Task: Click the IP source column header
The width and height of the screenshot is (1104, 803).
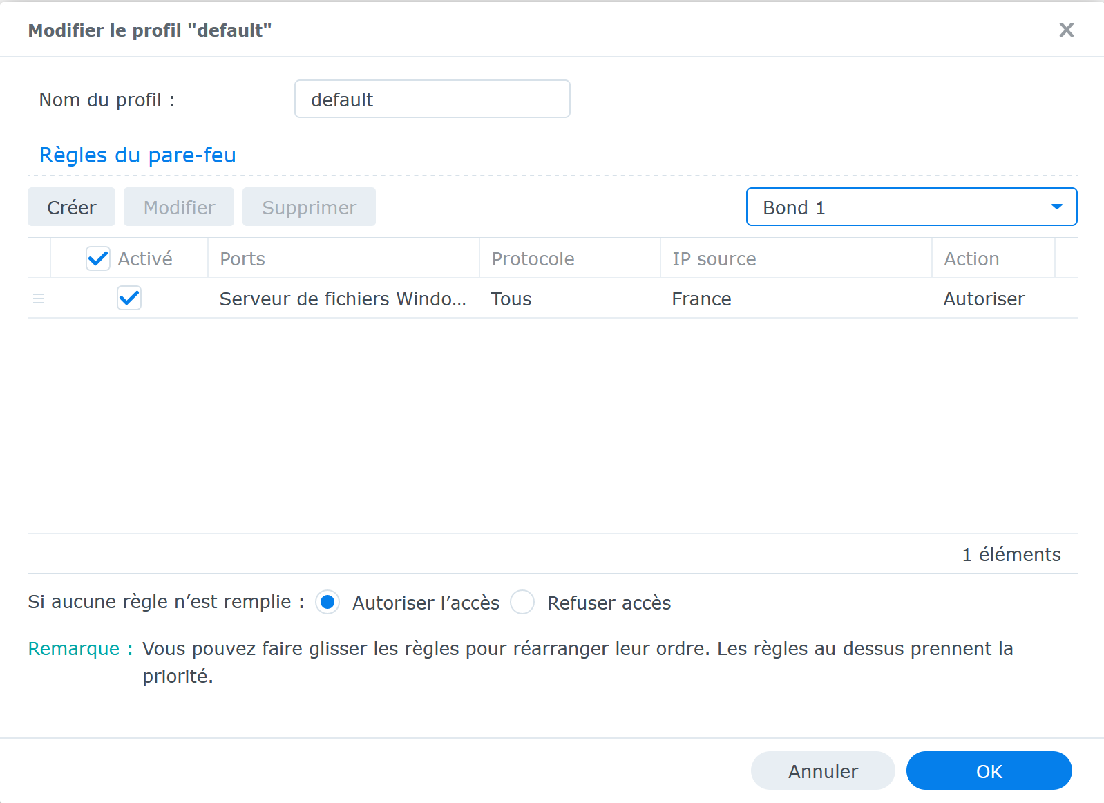Action: click(x=714, y=258)
